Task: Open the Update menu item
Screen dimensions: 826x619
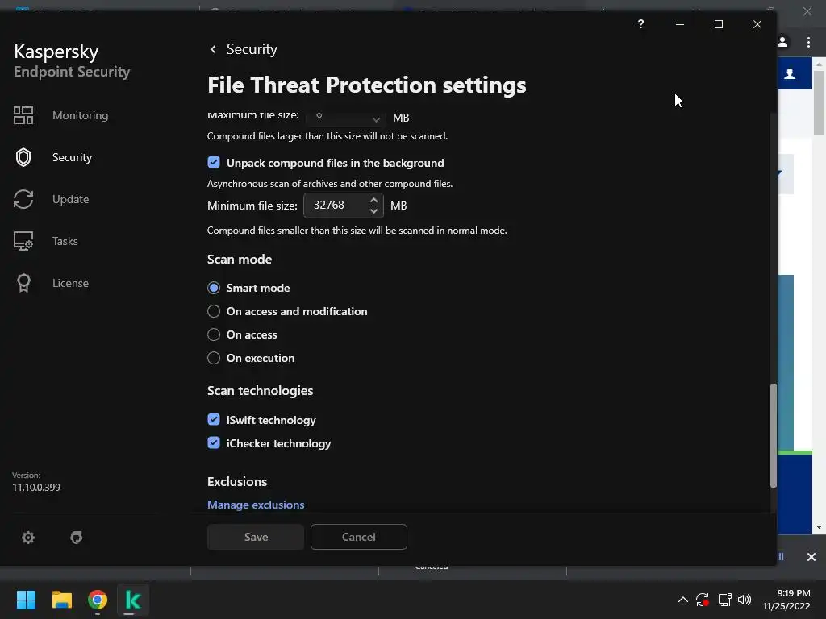Action: coord(71,199)
